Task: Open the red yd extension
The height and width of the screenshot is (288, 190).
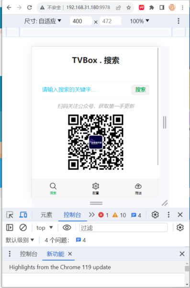Action: (x=142, y=8)
